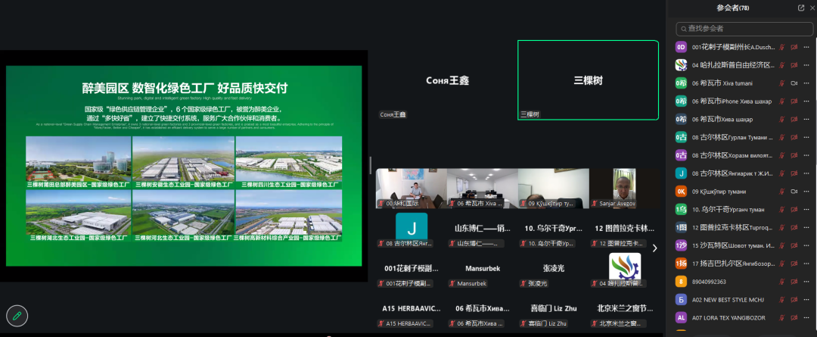This screenshot has height=337, width=817.
Task: Click mic icon of 08 古尔林区Гурлан Тумани
Action: tap(781, 137)
